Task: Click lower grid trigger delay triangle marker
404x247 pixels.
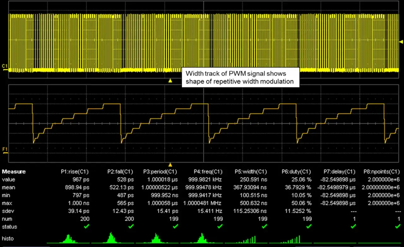Action: pyautogui.click(x=170, y=165)
